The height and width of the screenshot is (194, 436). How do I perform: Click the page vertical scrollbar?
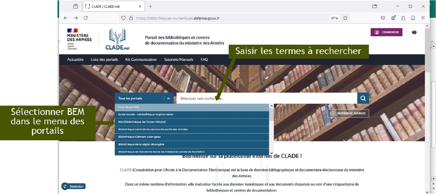(427, 51)
